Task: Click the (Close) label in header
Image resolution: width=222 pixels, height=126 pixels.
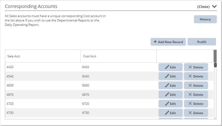Action: tap(203, 7)
